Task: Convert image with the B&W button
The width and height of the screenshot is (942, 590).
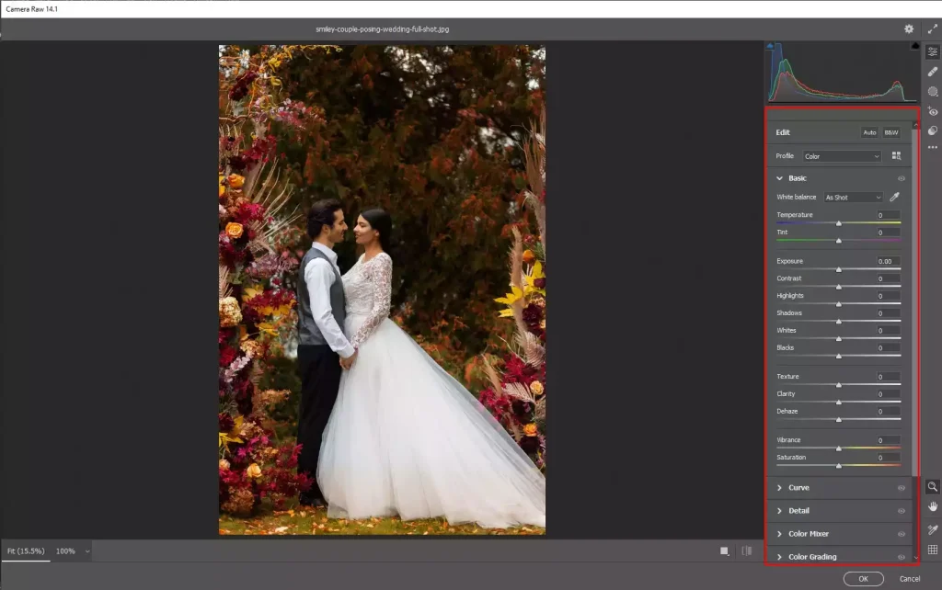Action: tap(890, 131)
